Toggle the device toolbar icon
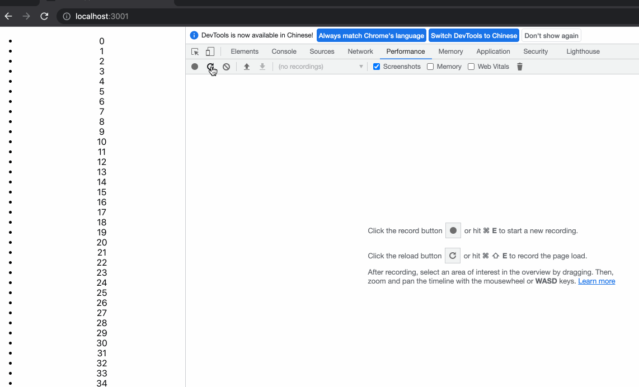This screenshot has height=387, width=639. (x=210, y=51)
